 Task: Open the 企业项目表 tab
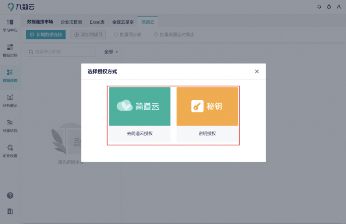pyautogui.click(x=71, y=22)
